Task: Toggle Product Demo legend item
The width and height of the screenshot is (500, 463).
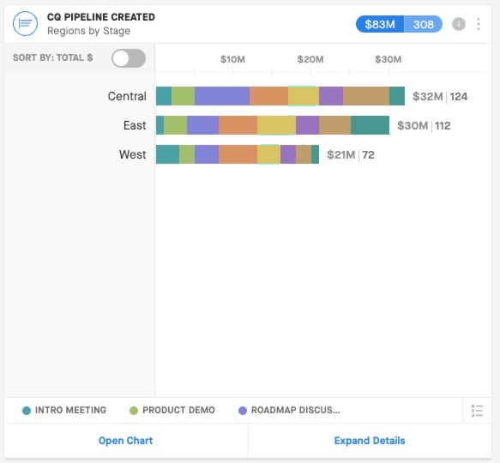Action: (172, 410)
